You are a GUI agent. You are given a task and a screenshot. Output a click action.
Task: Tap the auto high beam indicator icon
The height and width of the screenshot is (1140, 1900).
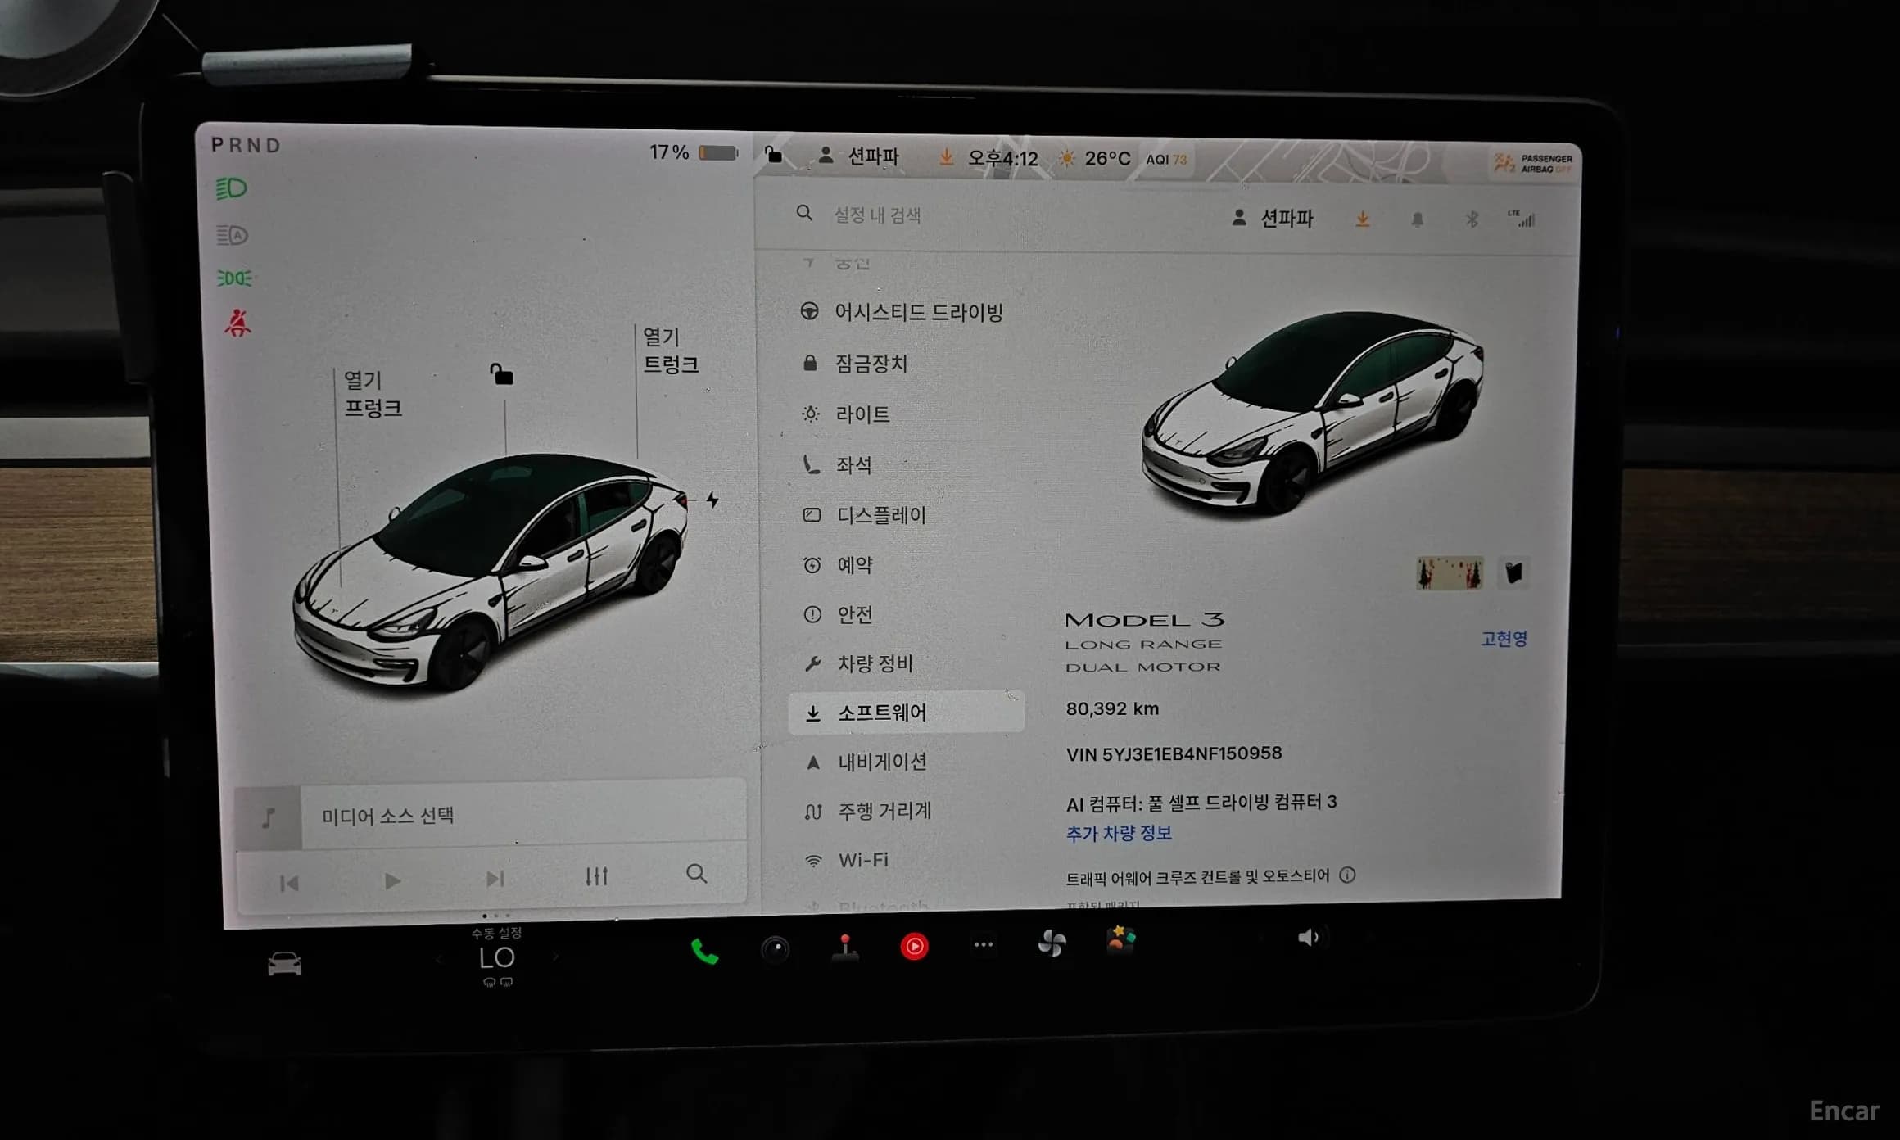(233, 236)
